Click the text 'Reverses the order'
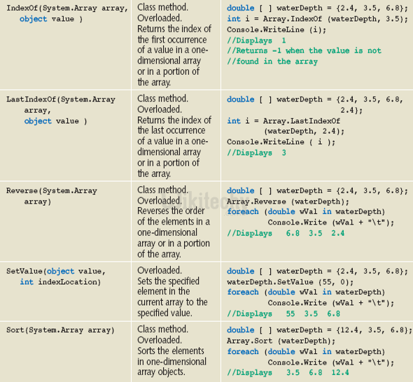Screen dimensions: 413x382 (x=171, y=211)
